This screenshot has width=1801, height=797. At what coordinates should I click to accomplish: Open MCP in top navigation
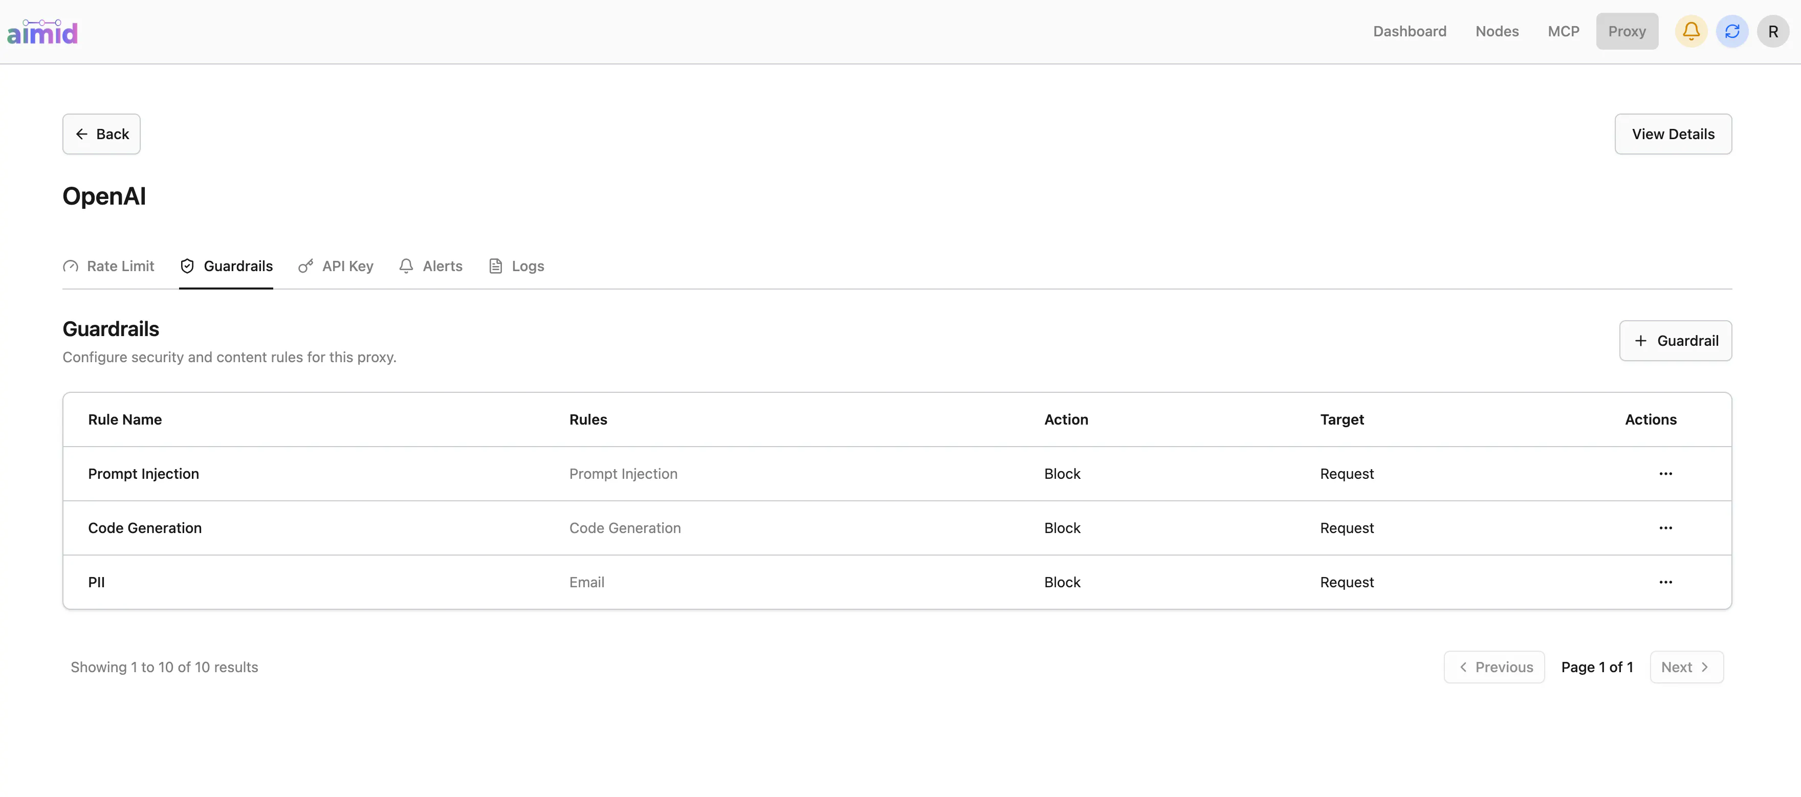click(x=1563, y=32)
